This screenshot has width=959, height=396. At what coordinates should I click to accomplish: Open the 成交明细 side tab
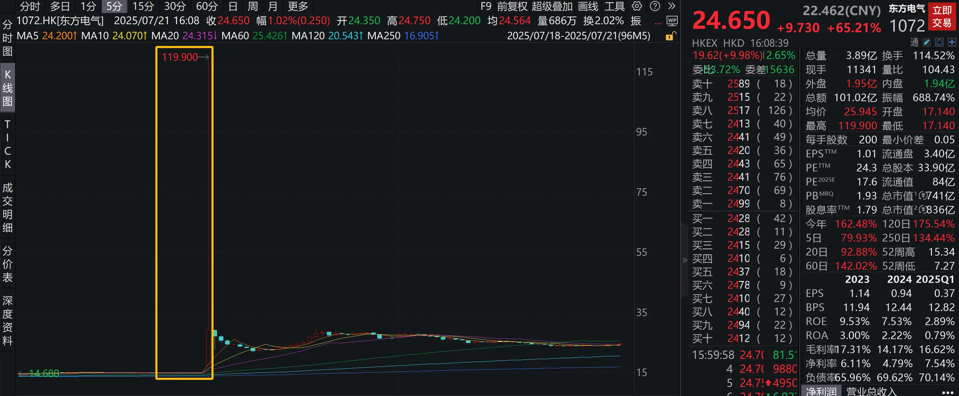pos(7,207)
